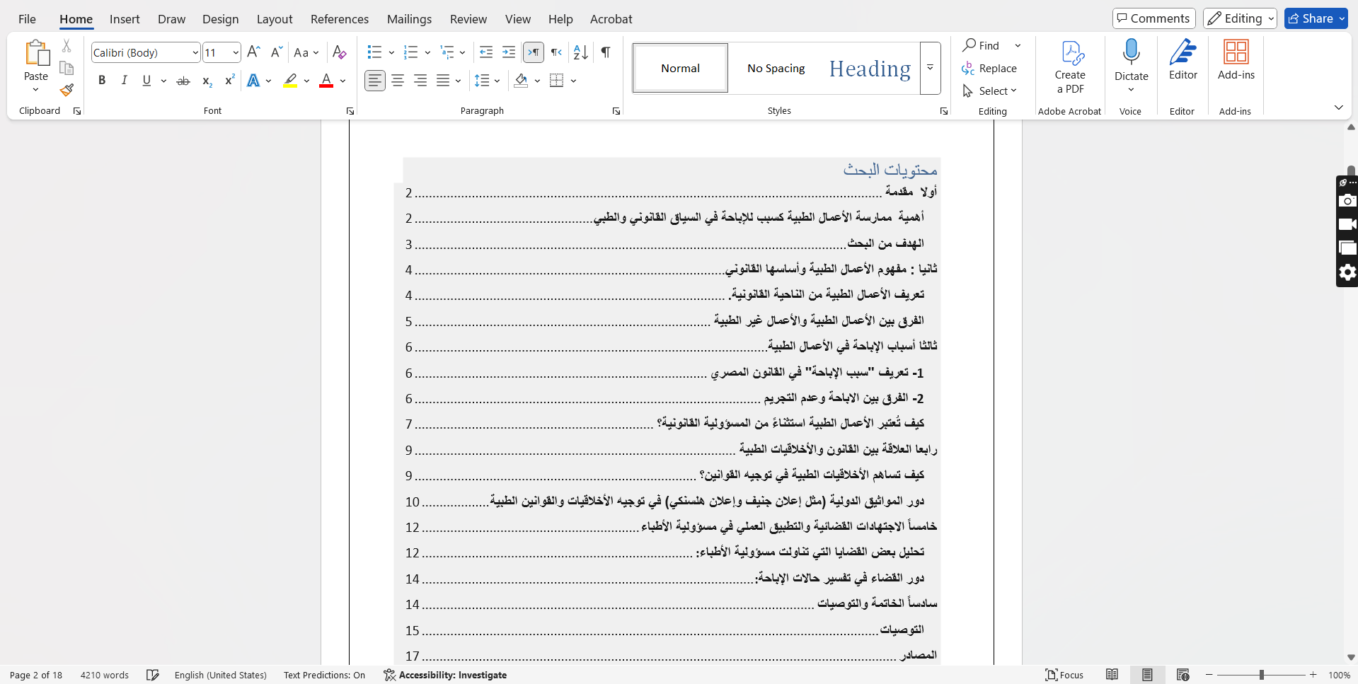Clear all formatting icon
The image size is (1358, 684).
point(340,52)
